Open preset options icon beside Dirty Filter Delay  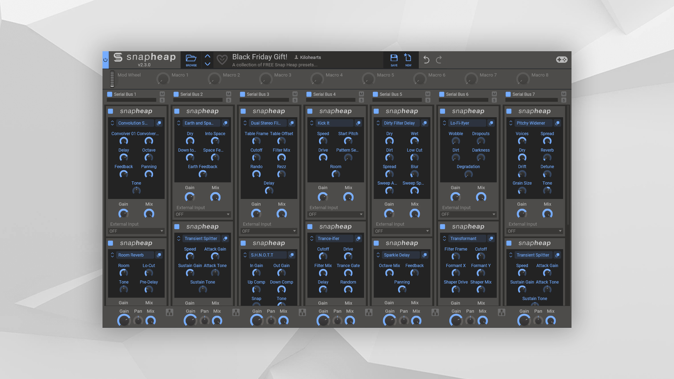(x=425, y=123)
